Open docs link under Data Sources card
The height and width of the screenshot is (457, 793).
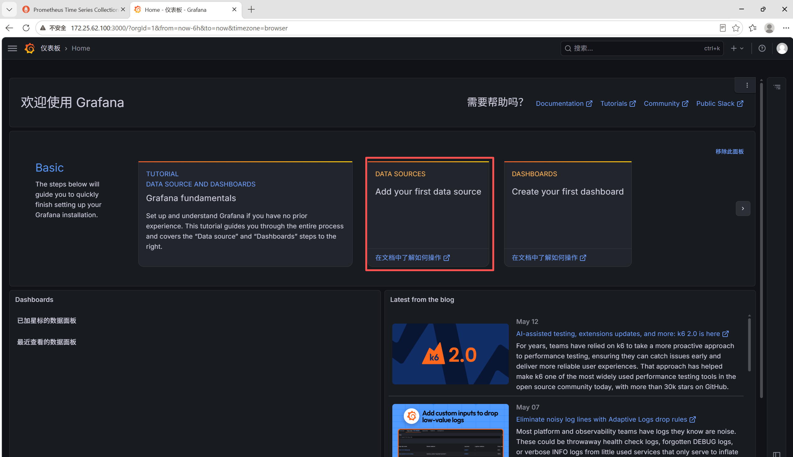412,258
